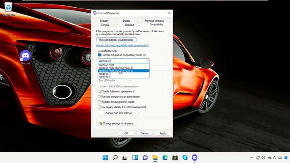The width and height of the screenshot is (290, 163).
Task: Open File Explorer from taskbar
Action: coord(155,158)
